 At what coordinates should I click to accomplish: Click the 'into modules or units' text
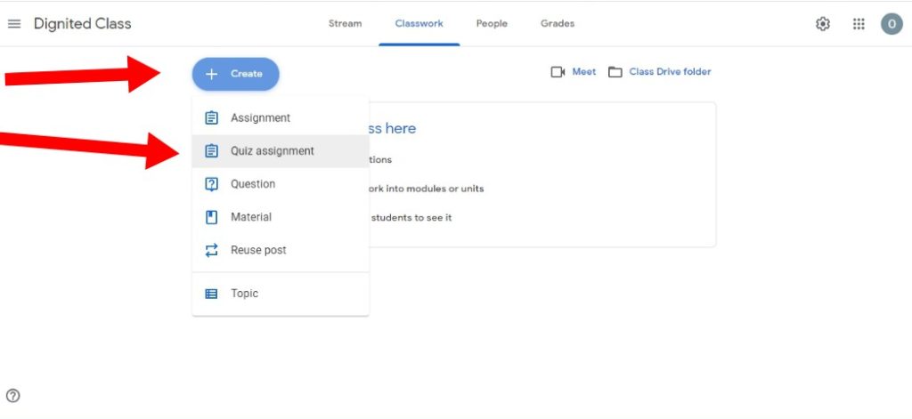click(435, 189)
